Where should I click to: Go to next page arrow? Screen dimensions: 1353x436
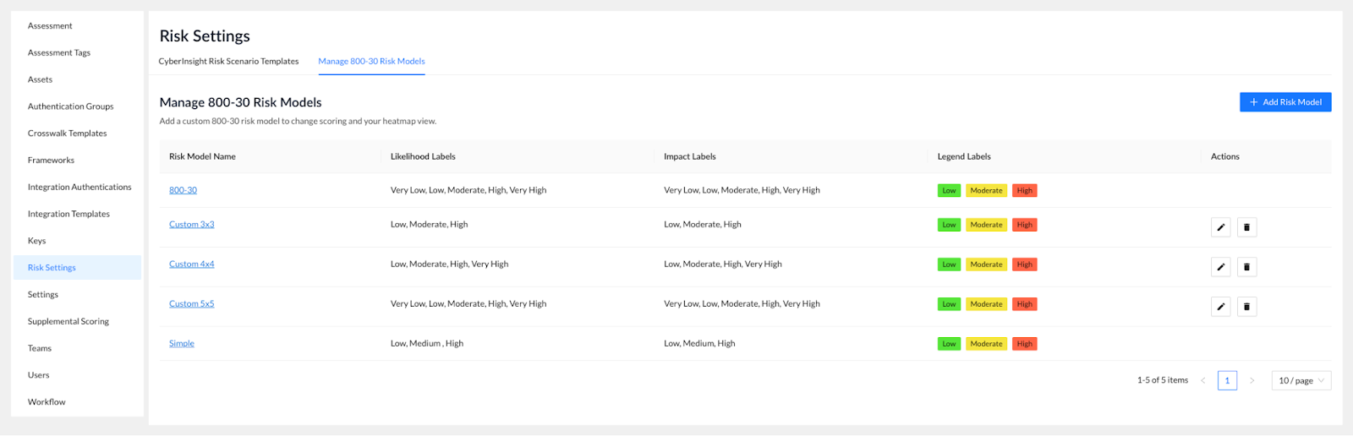tap(1252, 380)
